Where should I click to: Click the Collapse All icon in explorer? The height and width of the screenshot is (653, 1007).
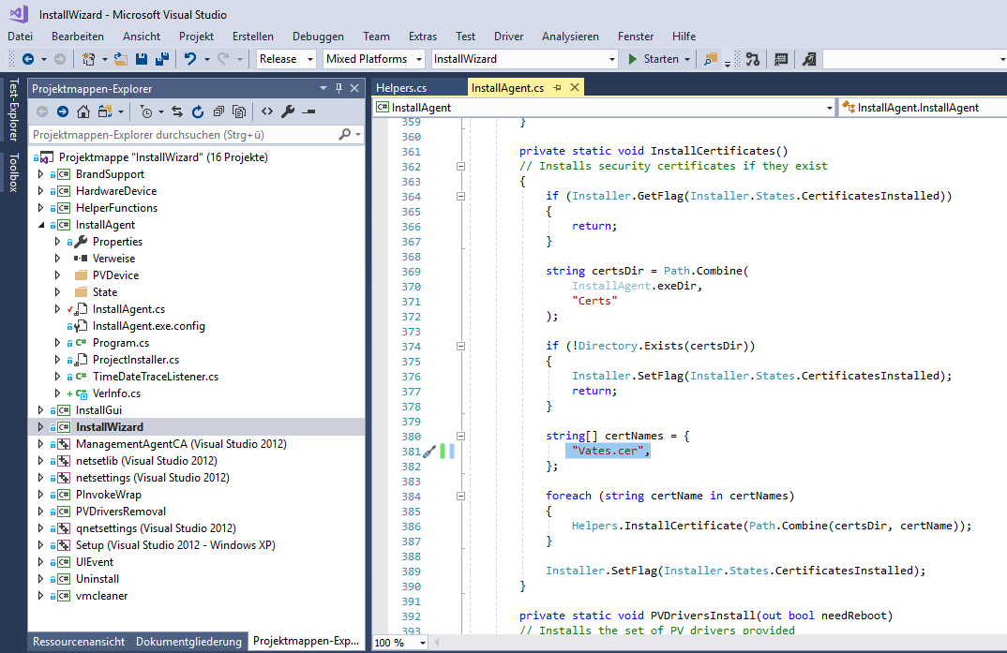[218, 111]
